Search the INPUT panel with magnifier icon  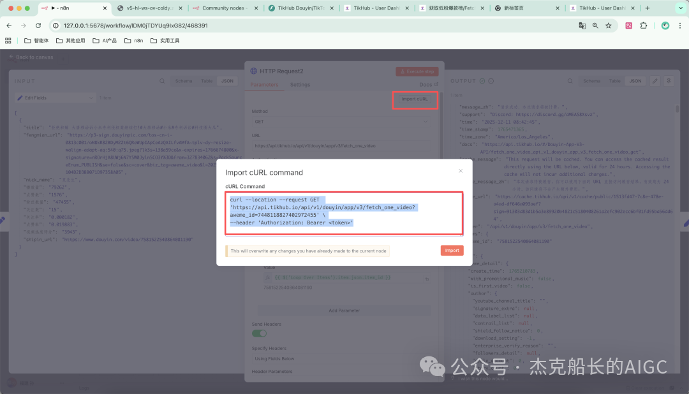[162, 81]
